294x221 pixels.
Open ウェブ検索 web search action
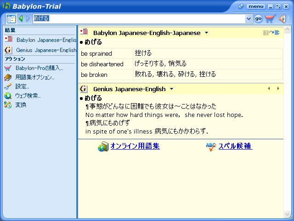pos(28,95)
